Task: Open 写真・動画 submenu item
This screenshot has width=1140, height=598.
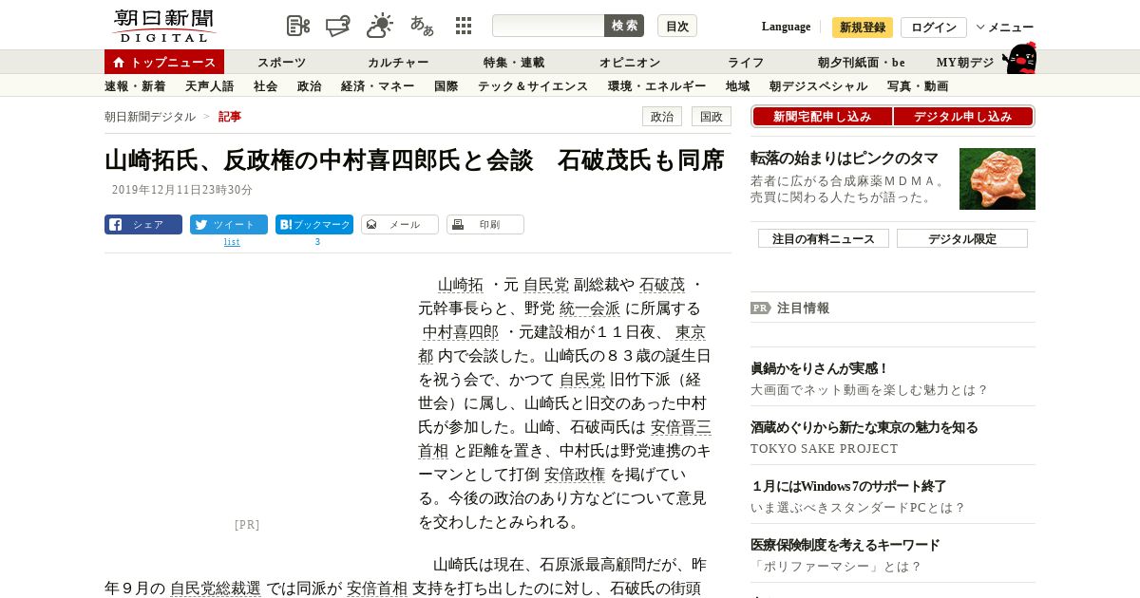Action: click(x=918, y=86)
